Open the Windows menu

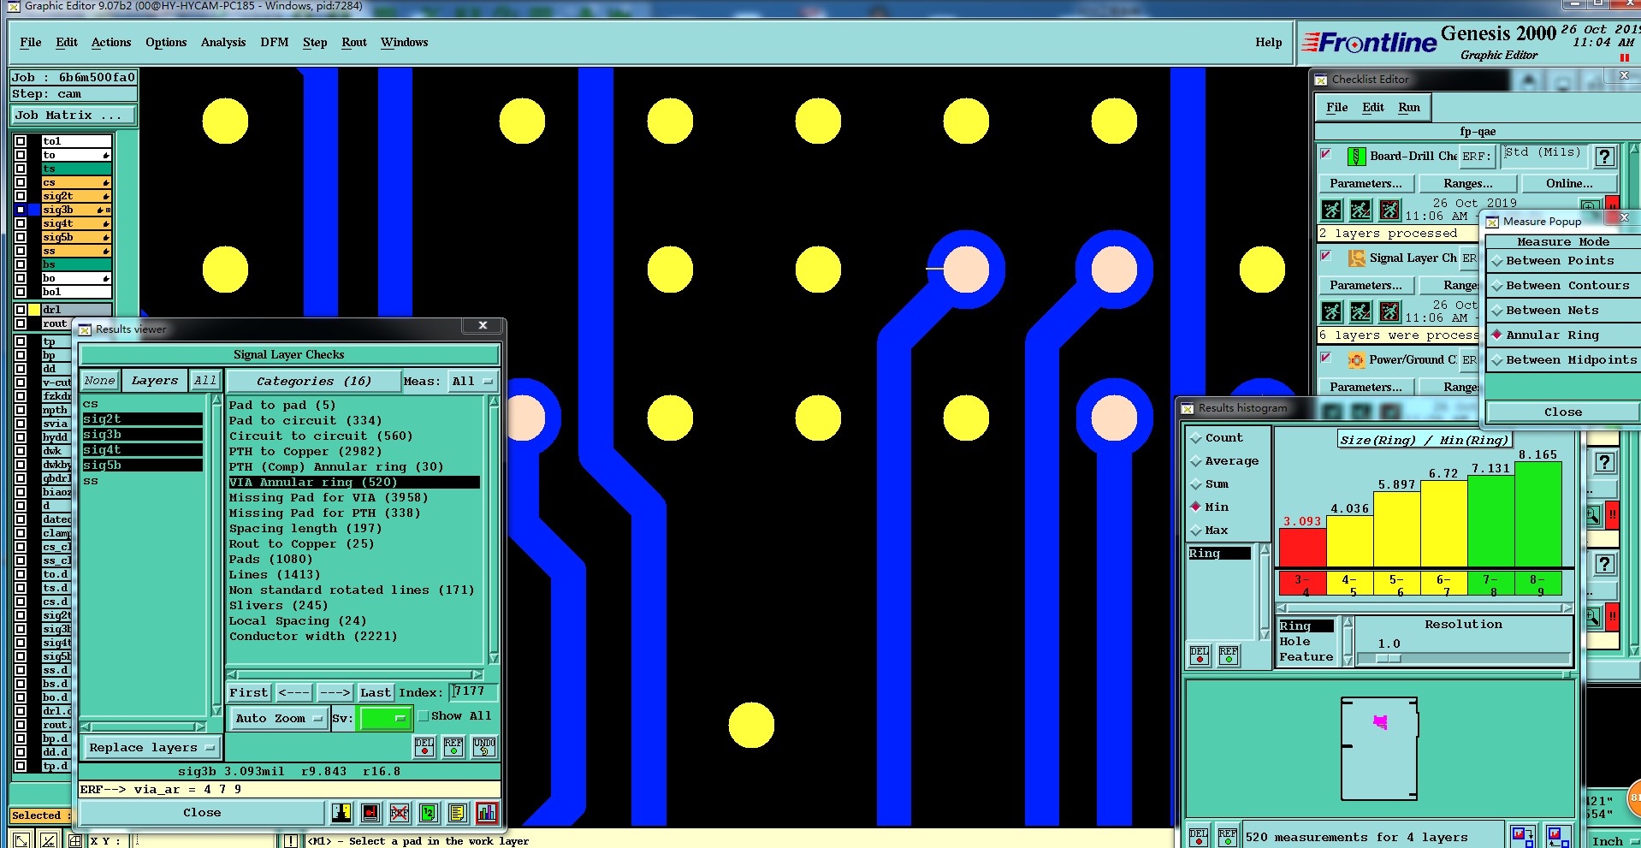pyautogui.click(x=405, y=43)
